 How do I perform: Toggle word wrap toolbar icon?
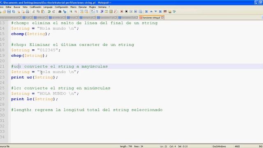[x=92, y=12]
